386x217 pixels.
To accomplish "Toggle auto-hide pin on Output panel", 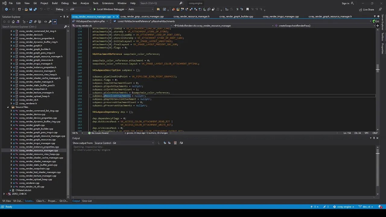I will pos(374,138).
